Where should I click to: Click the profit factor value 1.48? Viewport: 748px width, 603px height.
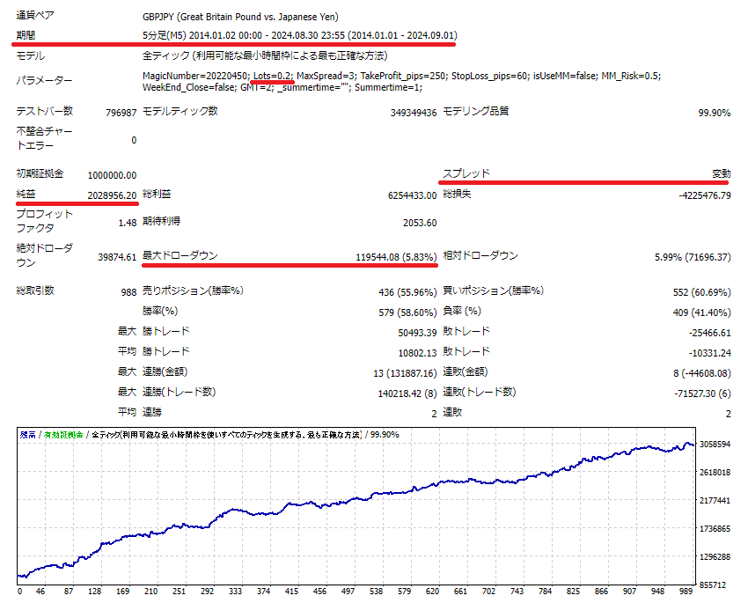(x=128, y=223)
